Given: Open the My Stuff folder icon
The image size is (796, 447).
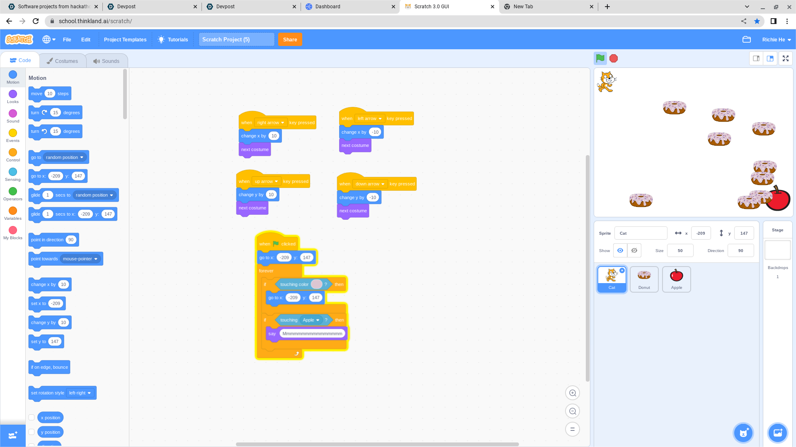Looking at the screenshot, I should [x=747, y=39].
